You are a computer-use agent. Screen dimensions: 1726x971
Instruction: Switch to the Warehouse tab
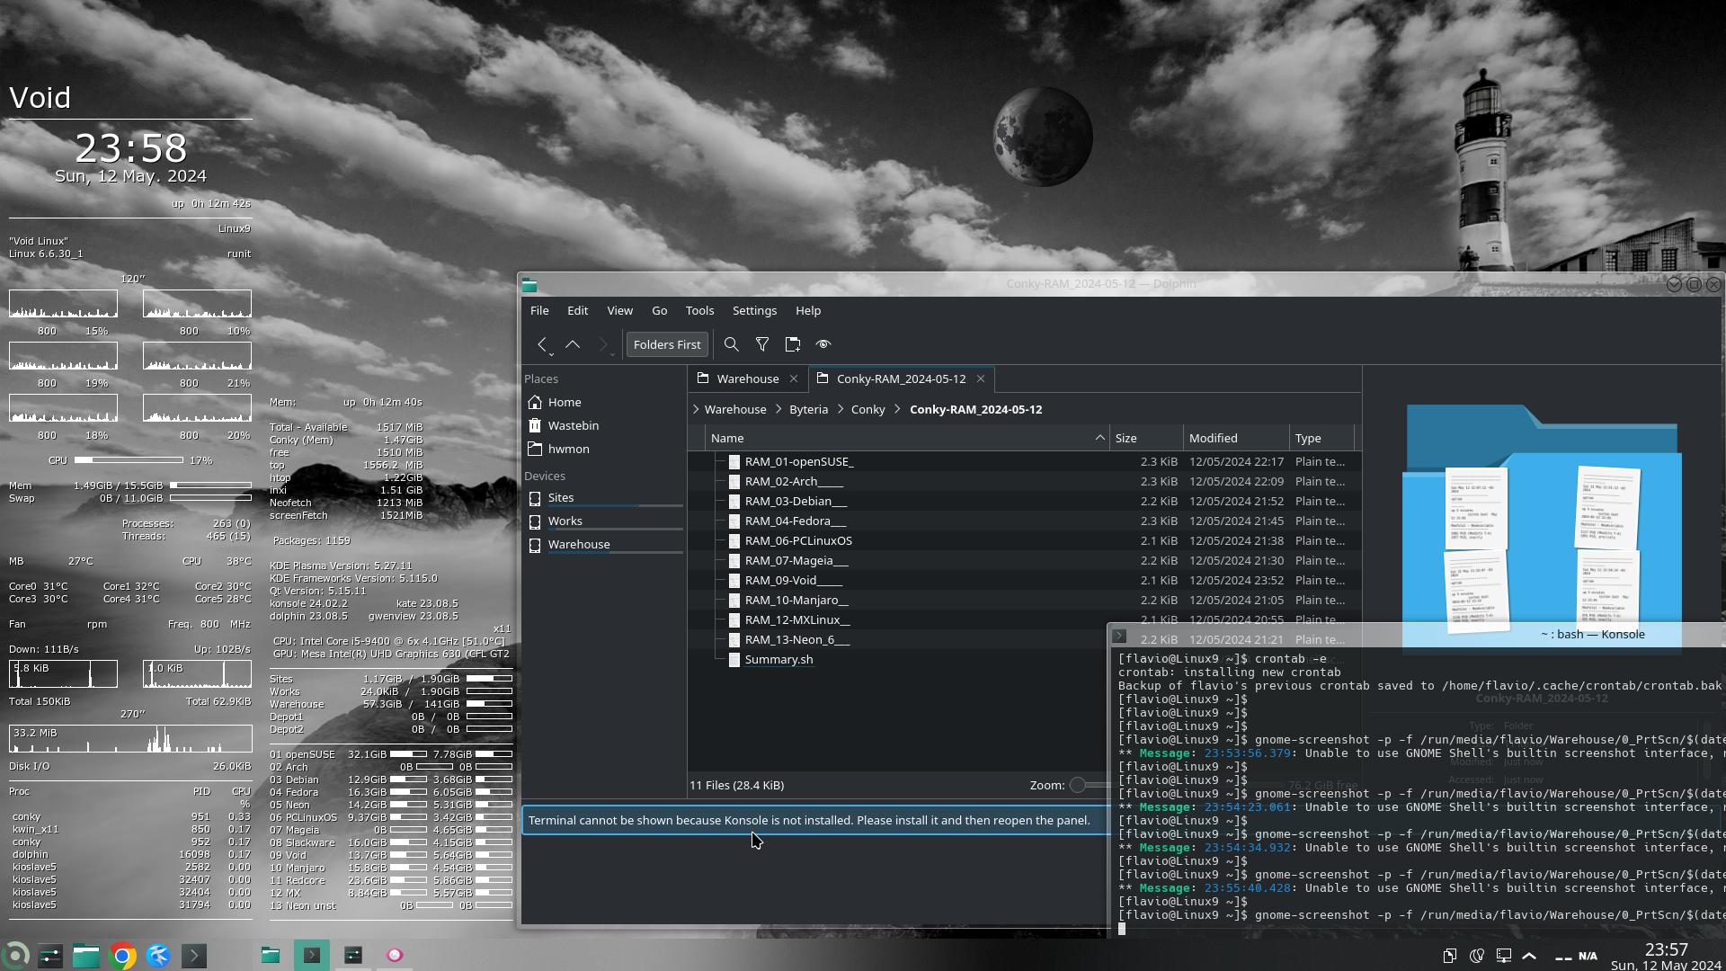coord(746,379)
